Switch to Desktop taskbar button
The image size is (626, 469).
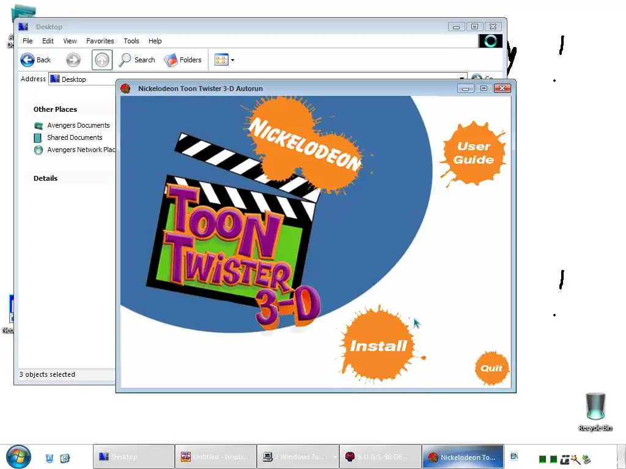pyautogui.click(x=134, y=457)
